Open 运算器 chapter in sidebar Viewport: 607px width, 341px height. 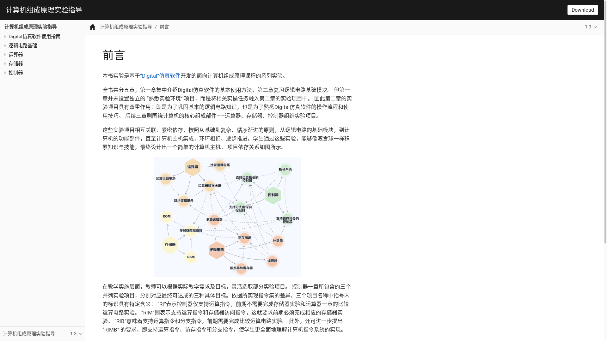click(16, 55)
